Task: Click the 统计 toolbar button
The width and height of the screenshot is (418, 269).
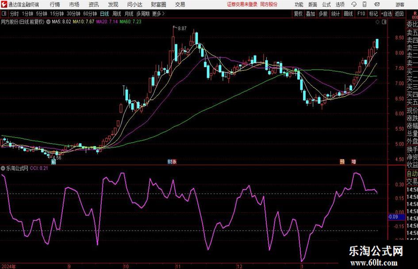Action: coord(335,14)
